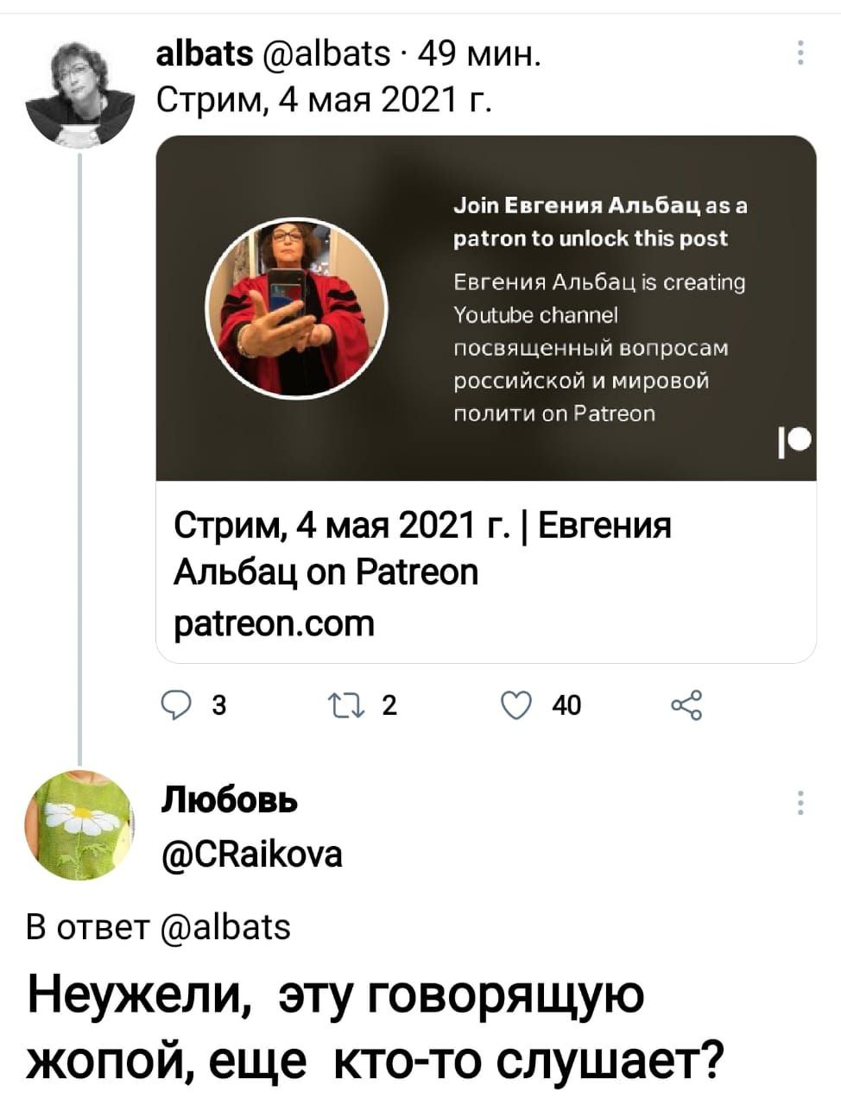The image size is (841, 1105).
Task: Click the @albats mention in the reply line
Action: tap(225, 926)
